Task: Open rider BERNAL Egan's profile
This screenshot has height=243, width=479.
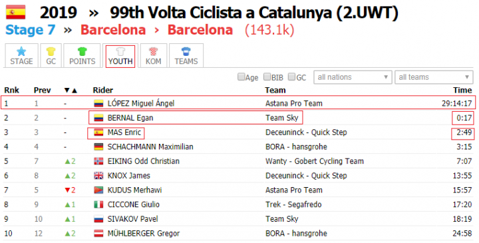Action: point(130,118)
